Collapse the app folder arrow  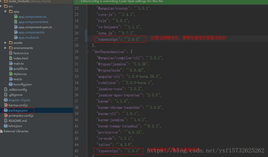click(5, 12)
